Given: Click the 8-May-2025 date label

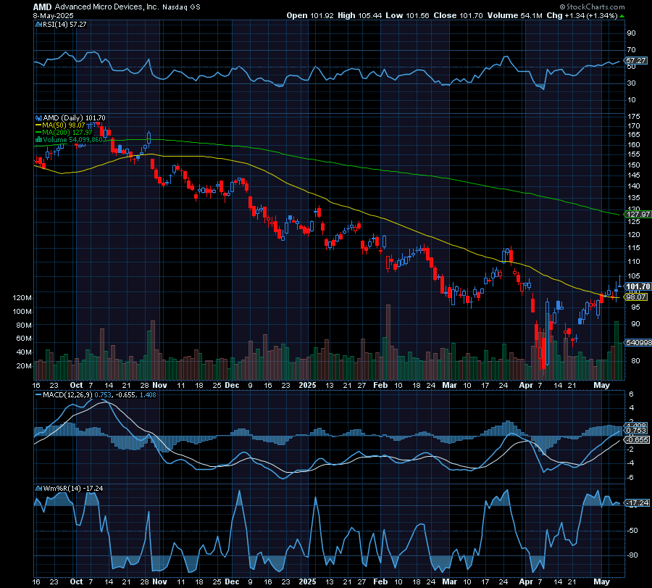Looking at the screenshot, I should (52, 15).
